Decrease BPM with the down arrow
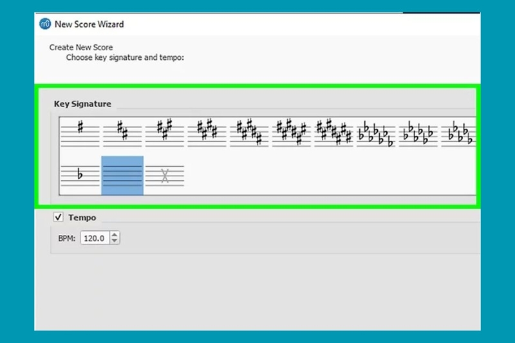The image size is (515, 343). (x=115, y=241)
